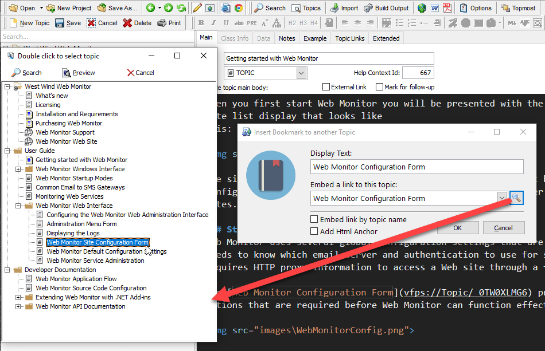
Task: Apply H3 heading format
Action: pos(303,23)
